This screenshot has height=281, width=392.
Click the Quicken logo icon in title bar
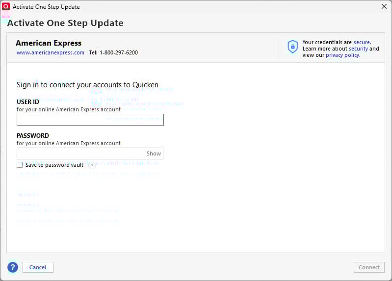click(x=6, y=6)
